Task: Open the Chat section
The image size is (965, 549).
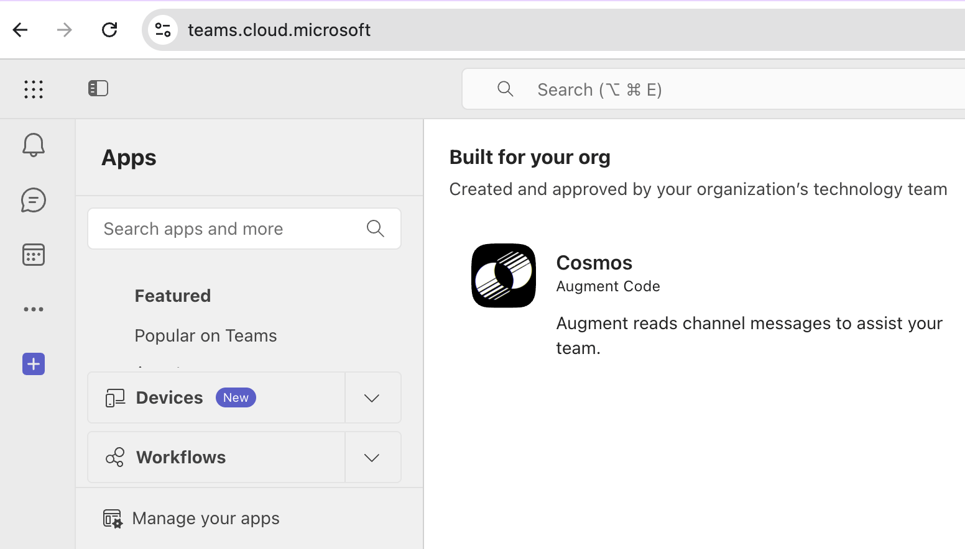Action: click(x=34, y=200)
